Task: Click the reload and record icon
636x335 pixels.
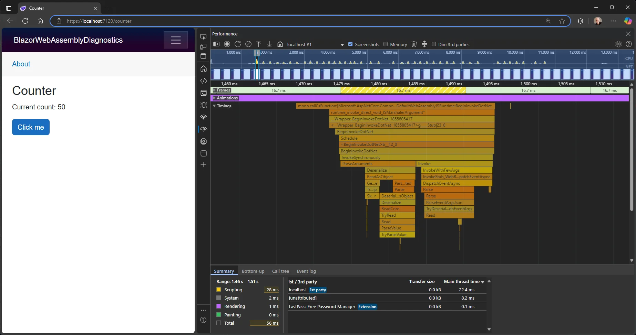Action: (x=238, y=44)
